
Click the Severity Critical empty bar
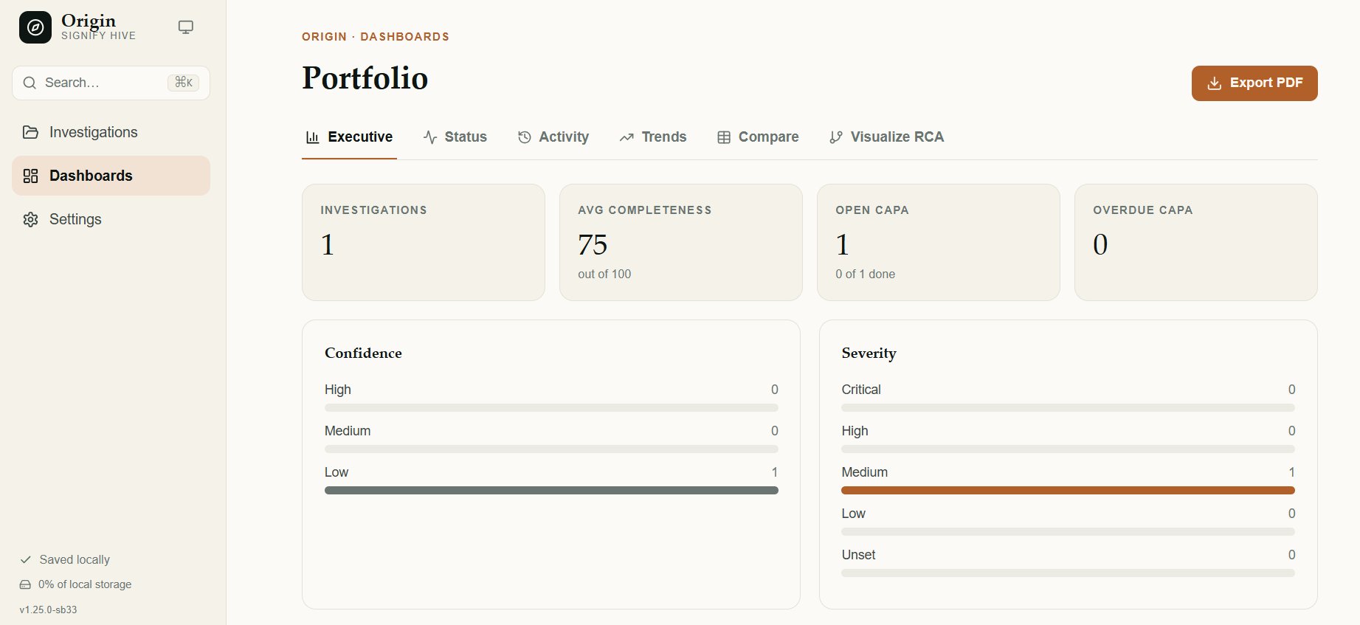[1068, 408]
